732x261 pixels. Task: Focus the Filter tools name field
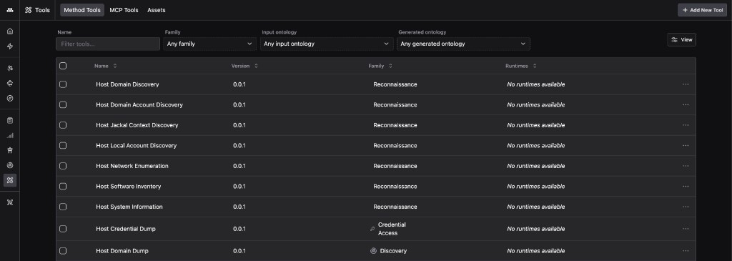point(108,44)
